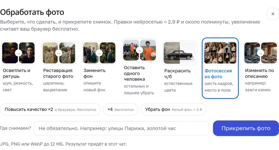Screen dimensions: 279x150
Task: Click the arrow icon on the background-replace thumbnail
Action: tap(99, 53)
